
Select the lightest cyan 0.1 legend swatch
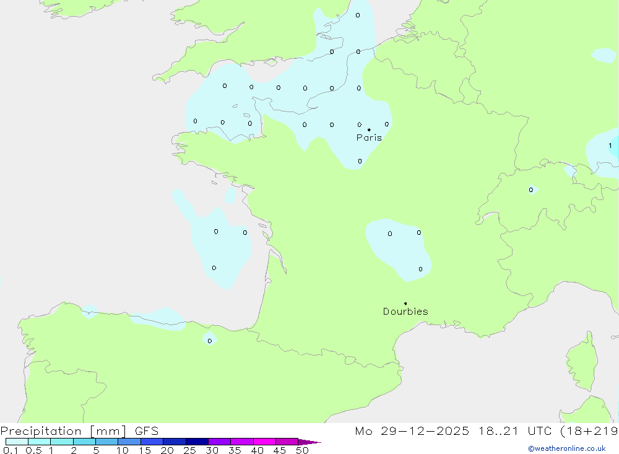tap(17, 442)
